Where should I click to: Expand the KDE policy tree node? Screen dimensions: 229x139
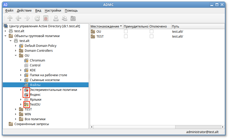(x=21, y=70)
